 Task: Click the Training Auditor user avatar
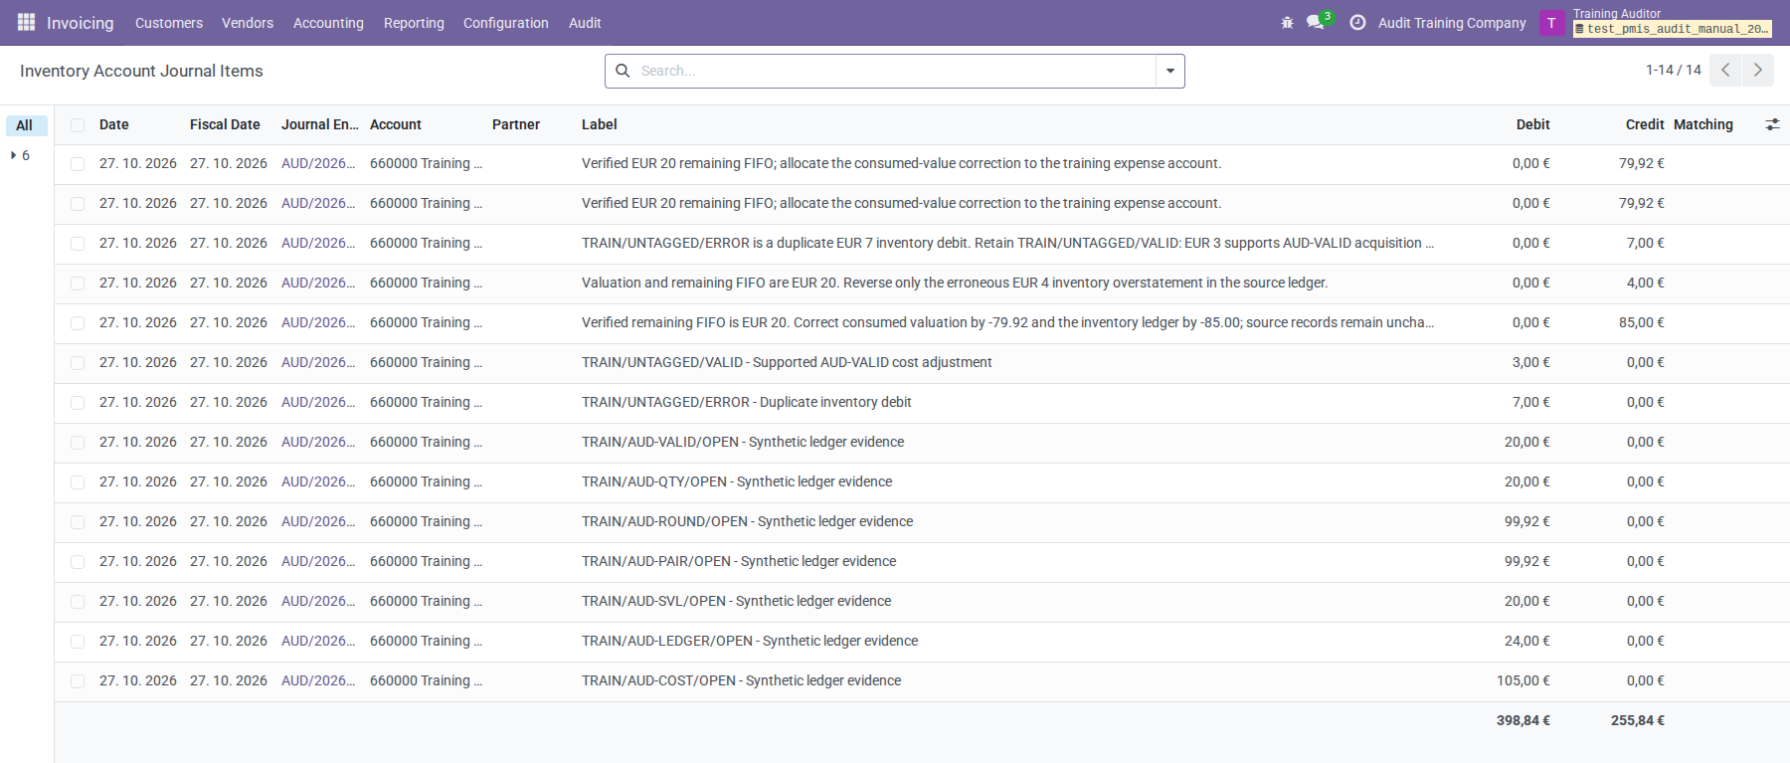pos(1551,23)
